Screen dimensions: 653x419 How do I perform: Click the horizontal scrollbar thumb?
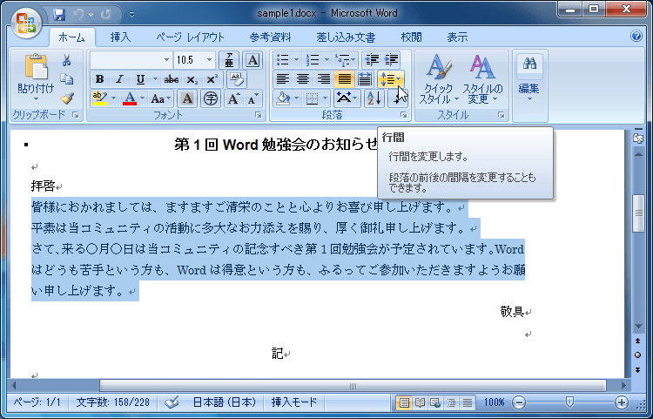tap(353, 386)
